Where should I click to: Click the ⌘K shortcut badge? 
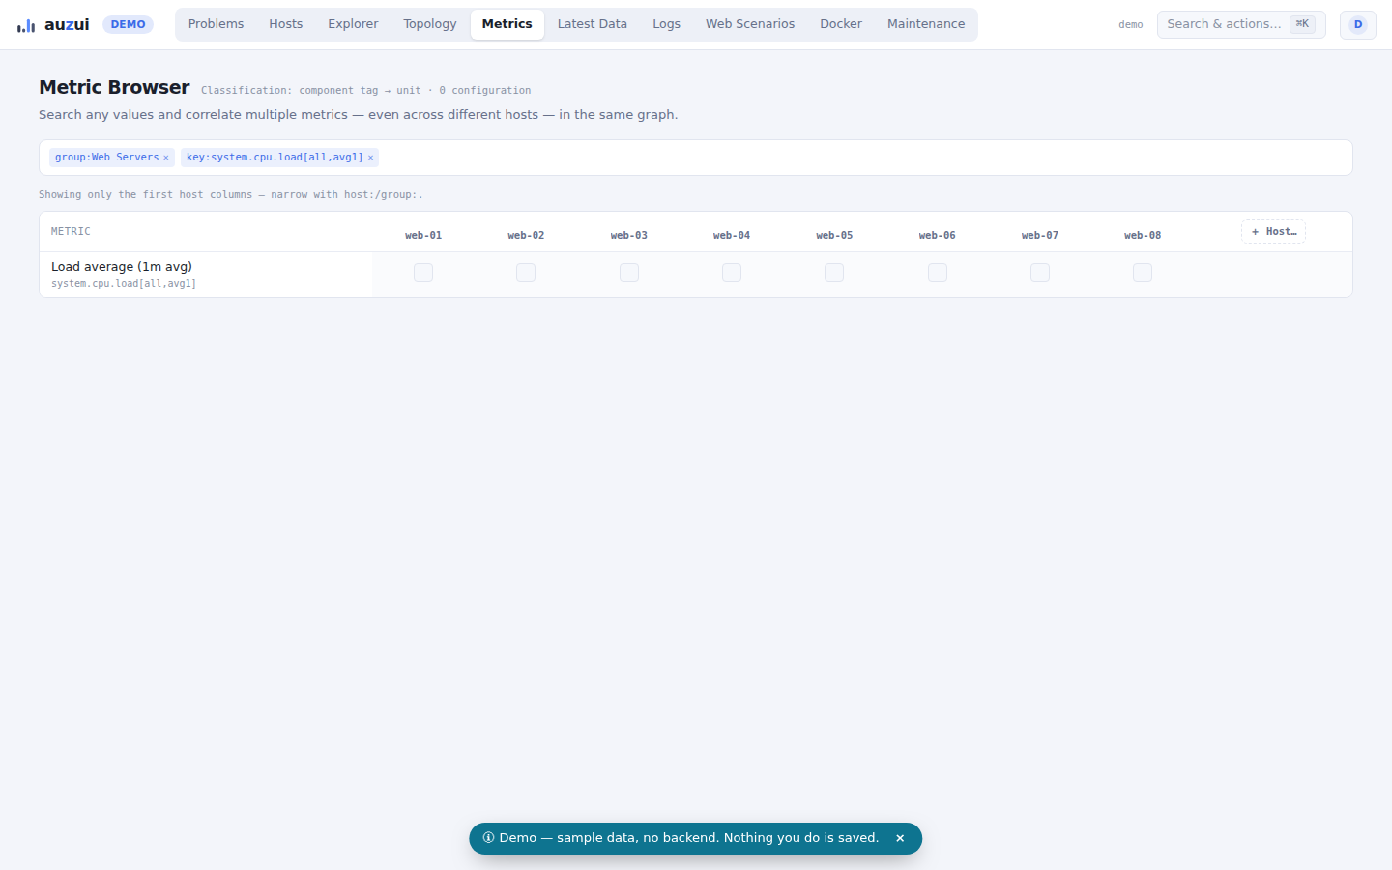1302,24
